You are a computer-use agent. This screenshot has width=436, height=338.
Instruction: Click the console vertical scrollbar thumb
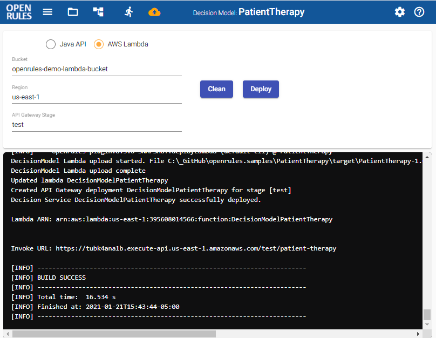427,315
